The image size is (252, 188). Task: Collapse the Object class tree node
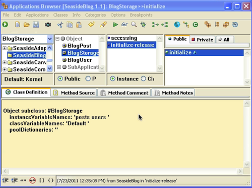click(57, 39)
